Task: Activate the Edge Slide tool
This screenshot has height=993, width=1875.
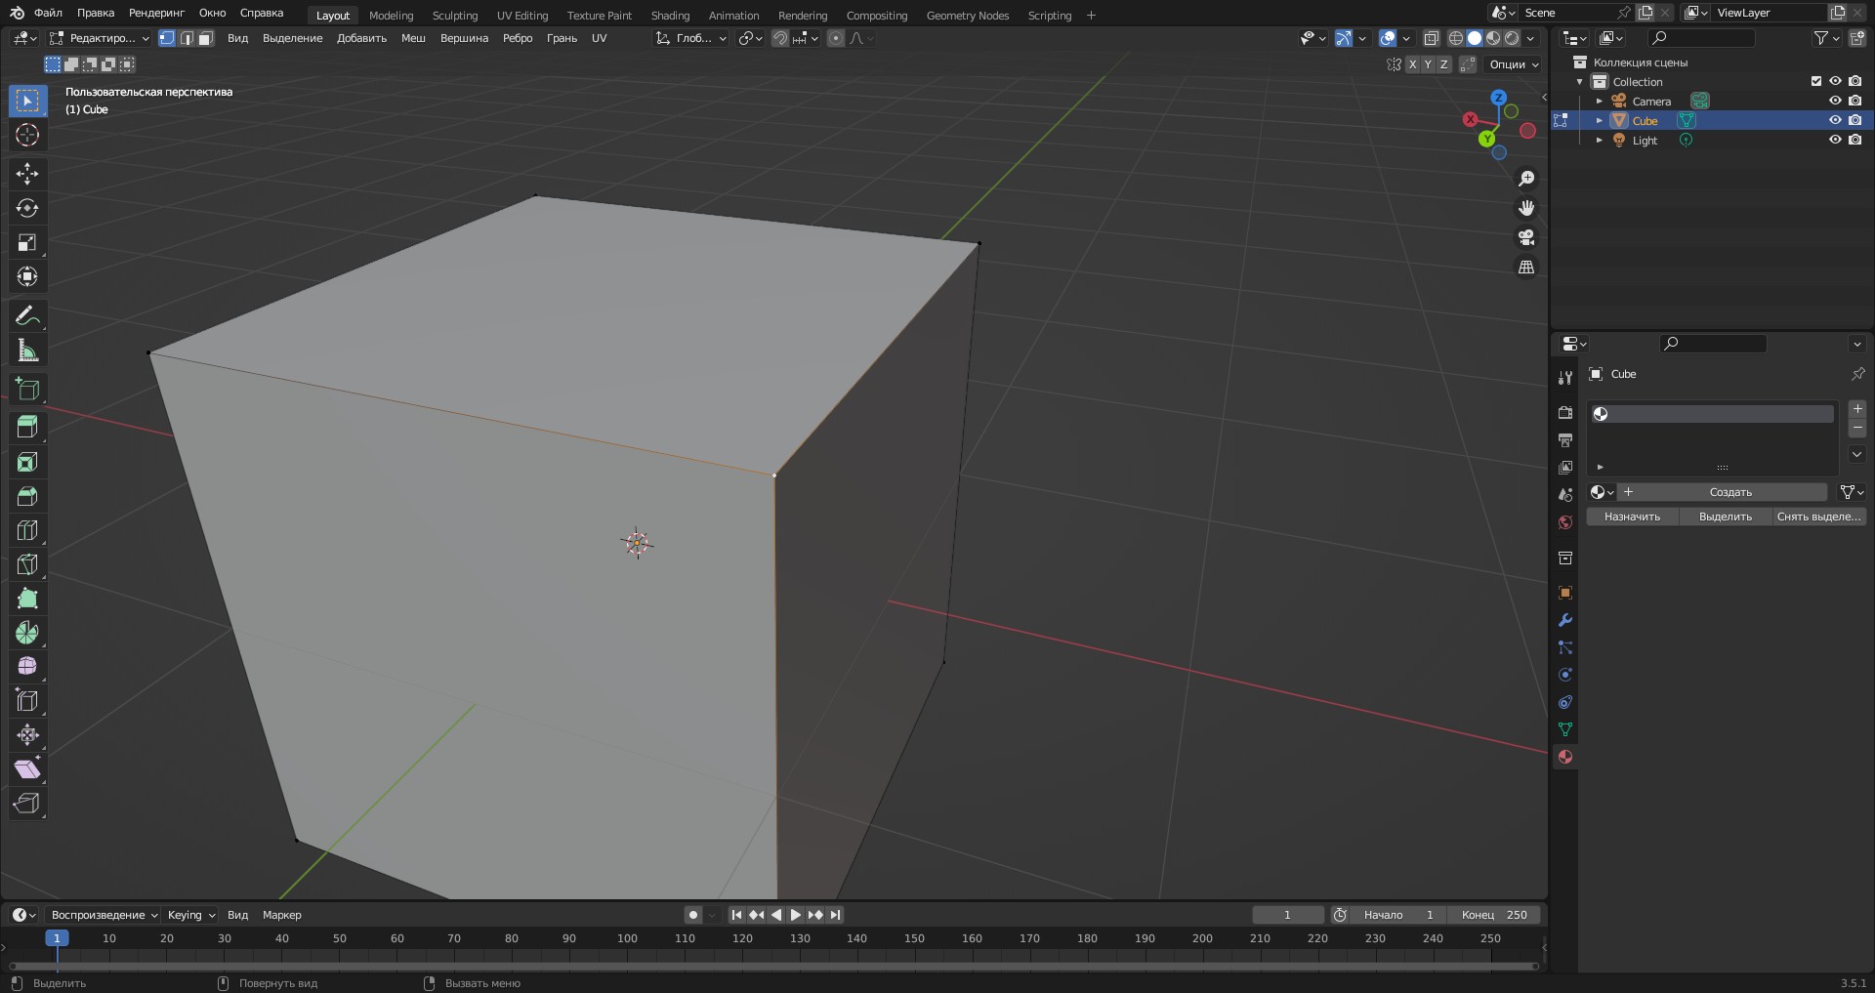Action: (27, 701)
